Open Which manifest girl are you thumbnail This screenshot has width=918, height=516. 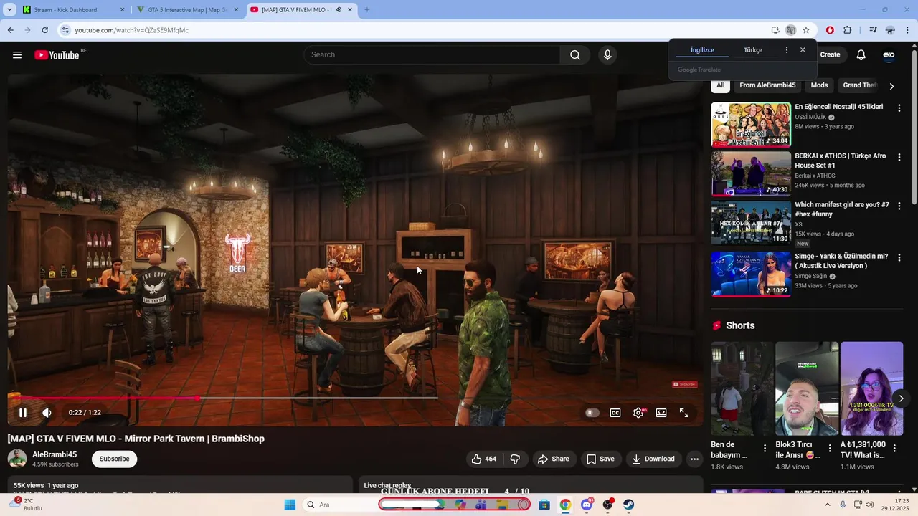pos(751,223)
